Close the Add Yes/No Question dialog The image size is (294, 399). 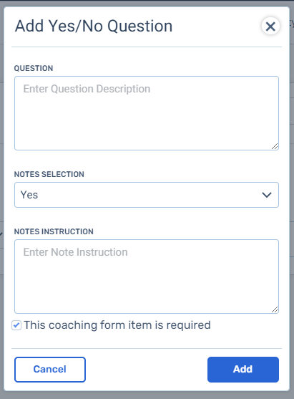pyautogui.click(x=270, y=27)
